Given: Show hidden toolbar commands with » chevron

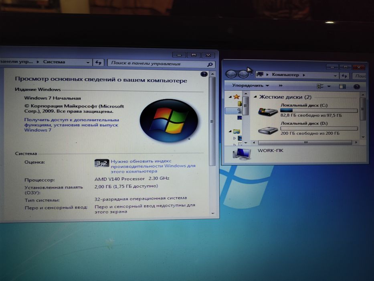Looking at the screenshot, I should [x=281, y=86].
